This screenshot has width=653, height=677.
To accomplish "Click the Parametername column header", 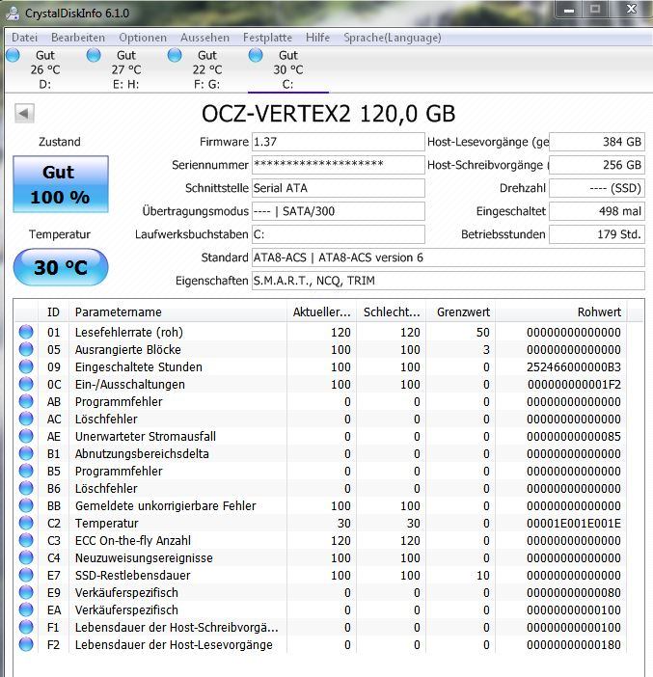I will coord(177,311).
